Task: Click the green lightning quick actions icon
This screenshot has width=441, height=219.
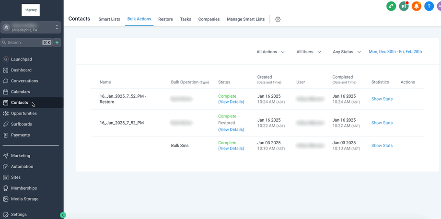Action: (x=57, y=43)
